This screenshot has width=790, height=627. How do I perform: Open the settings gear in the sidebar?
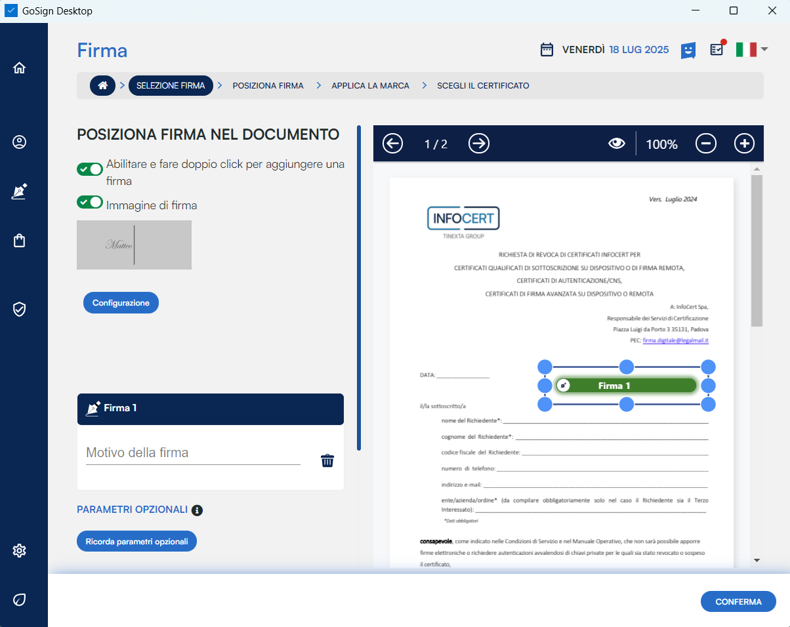point(20,550)
